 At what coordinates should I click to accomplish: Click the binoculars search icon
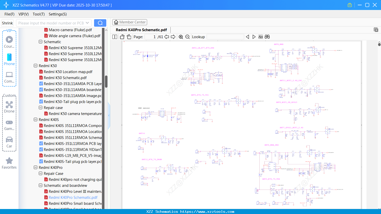pos(267,37)
